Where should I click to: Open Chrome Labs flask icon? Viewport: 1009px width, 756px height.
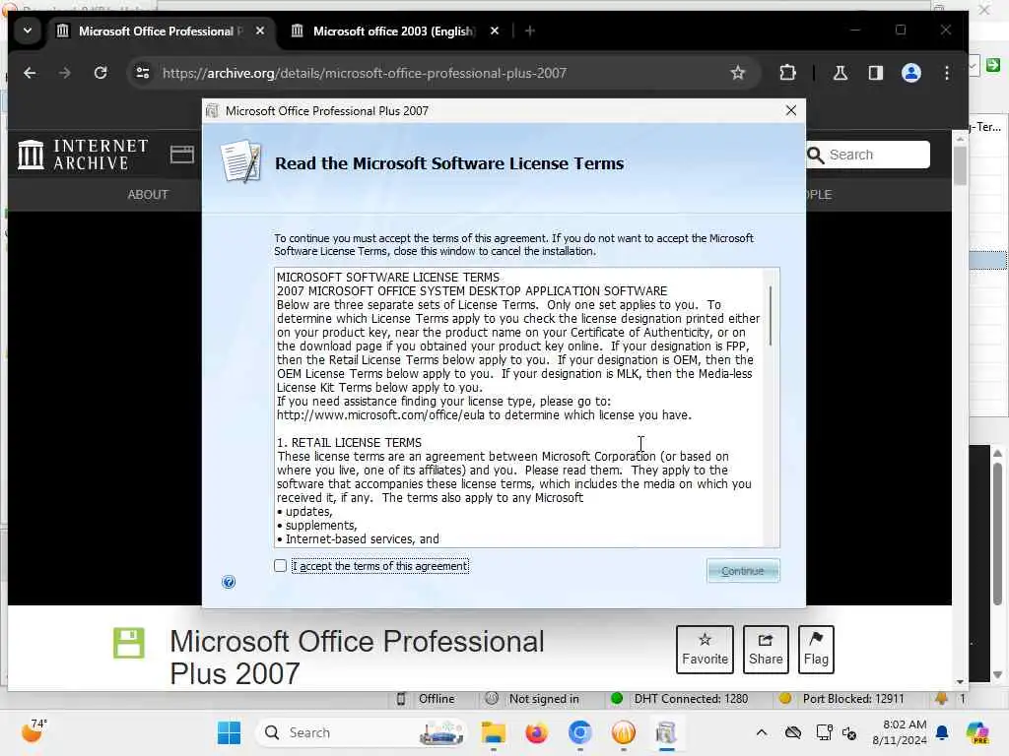pos(840,73)
